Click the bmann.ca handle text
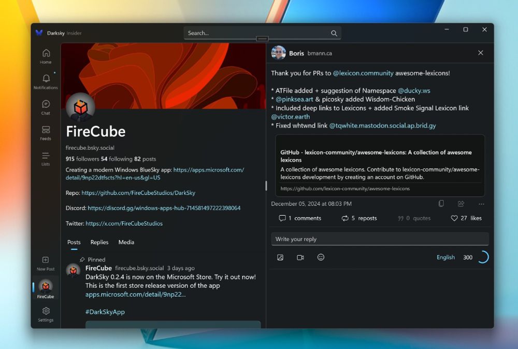518x349 pixels. [320, 53]
